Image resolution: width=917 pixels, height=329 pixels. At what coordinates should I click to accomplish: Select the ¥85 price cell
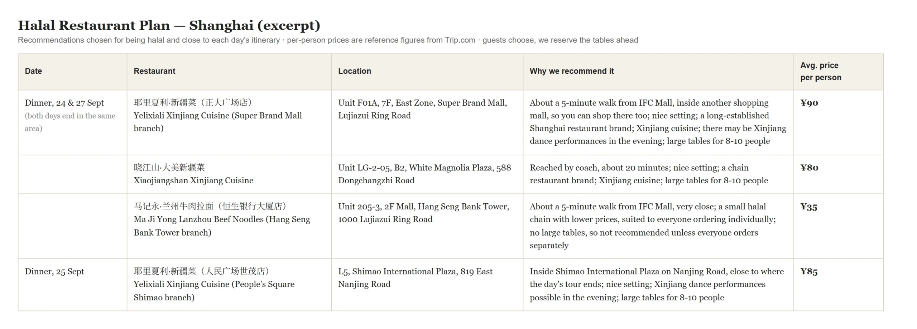(838, 285)
